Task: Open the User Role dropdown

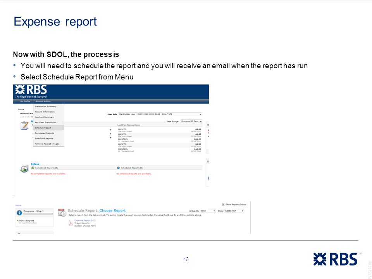Action: point(160,114)
